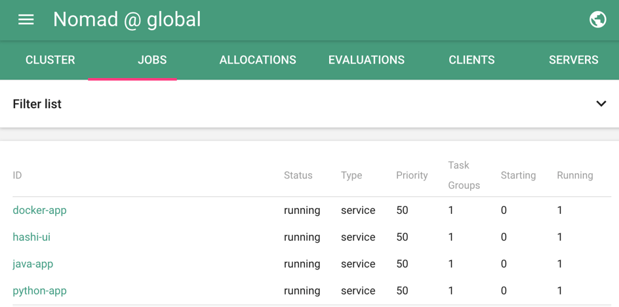This screenshot has width=619, height=307.
Task: Click the Nomad @ global title
Action: pyautogui.click(x=127, y=20)
